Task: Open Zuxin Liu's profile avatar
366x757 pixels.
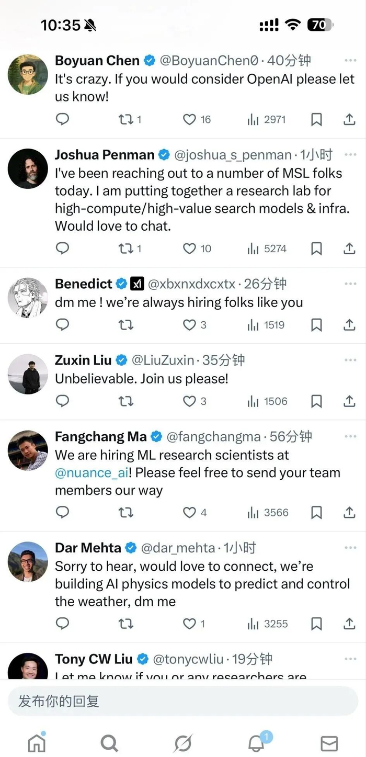Action: [28, 374]
